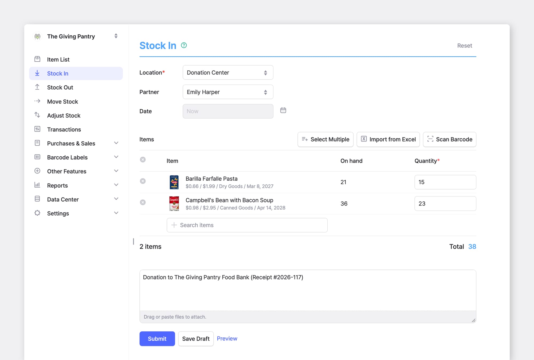Expand the Other Features chevron
Viewport: 534px width, 360px height.
click(x=116, y=171)
